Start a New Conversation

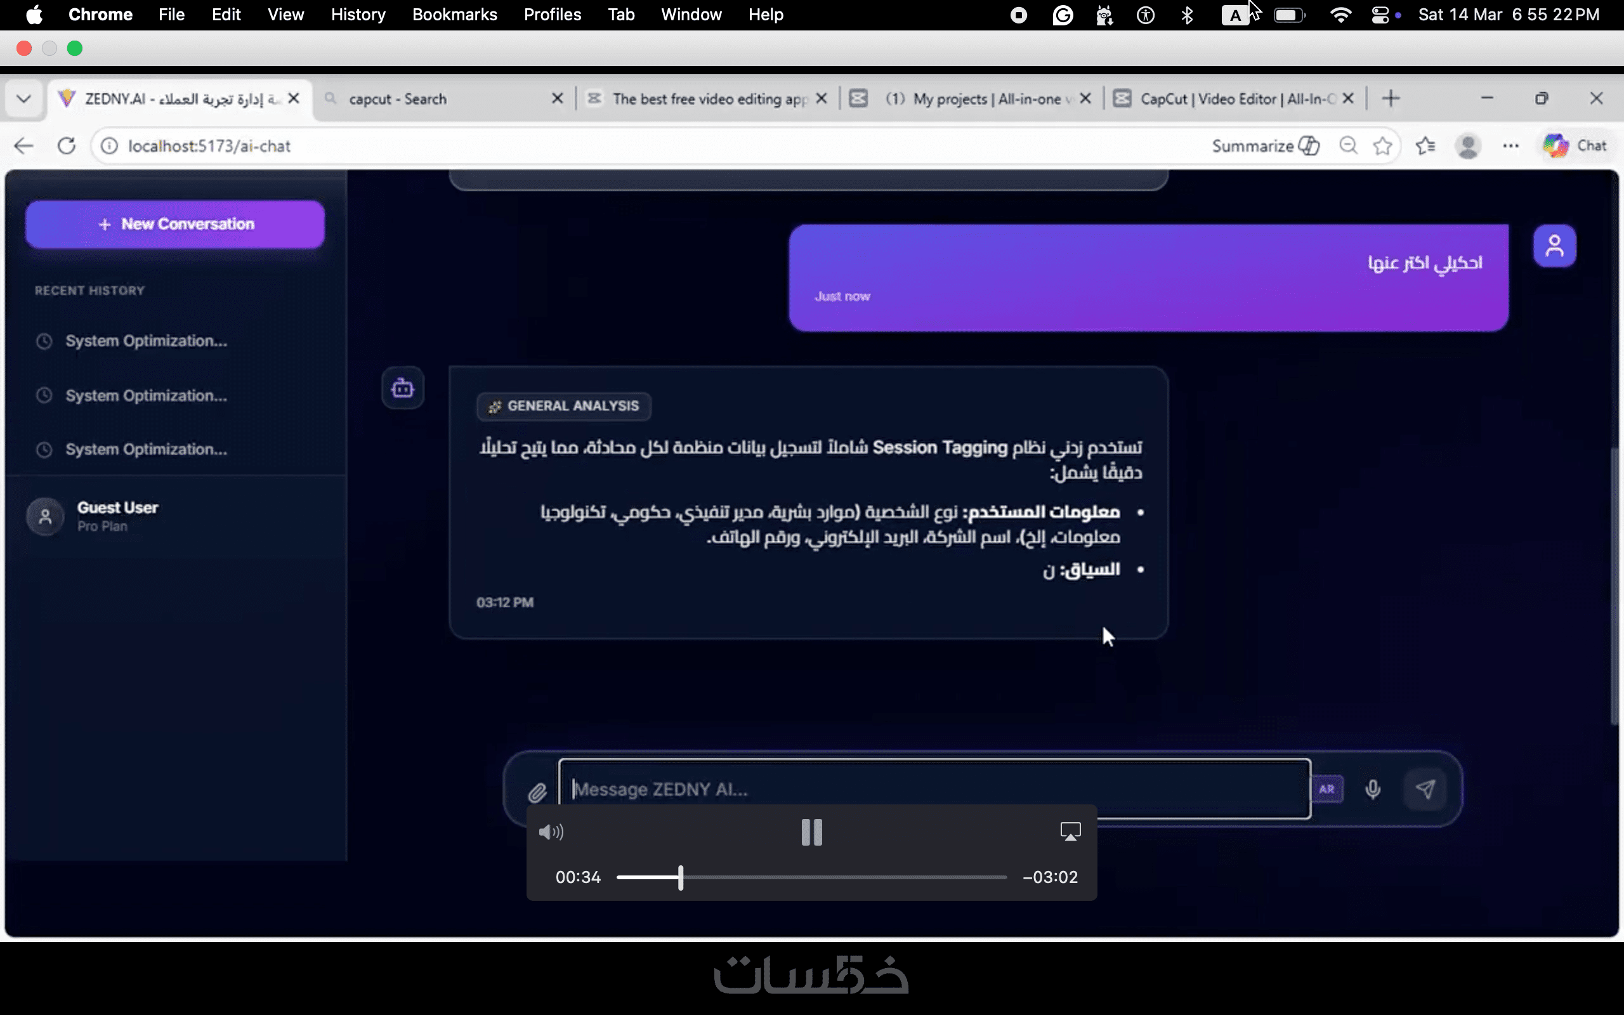[x=175, y=224]
